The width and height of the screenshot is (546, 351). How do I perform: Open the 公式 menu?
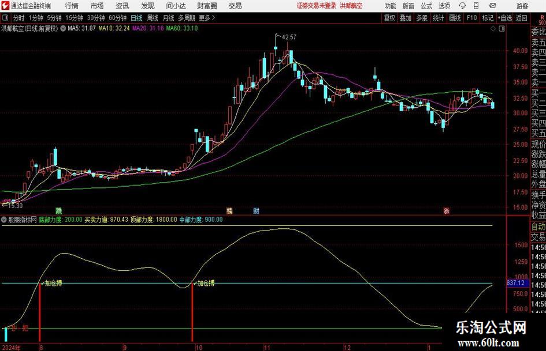426,6
